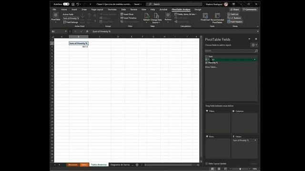
Task: Click the More Tables link
Action: (x=211, y=67)
